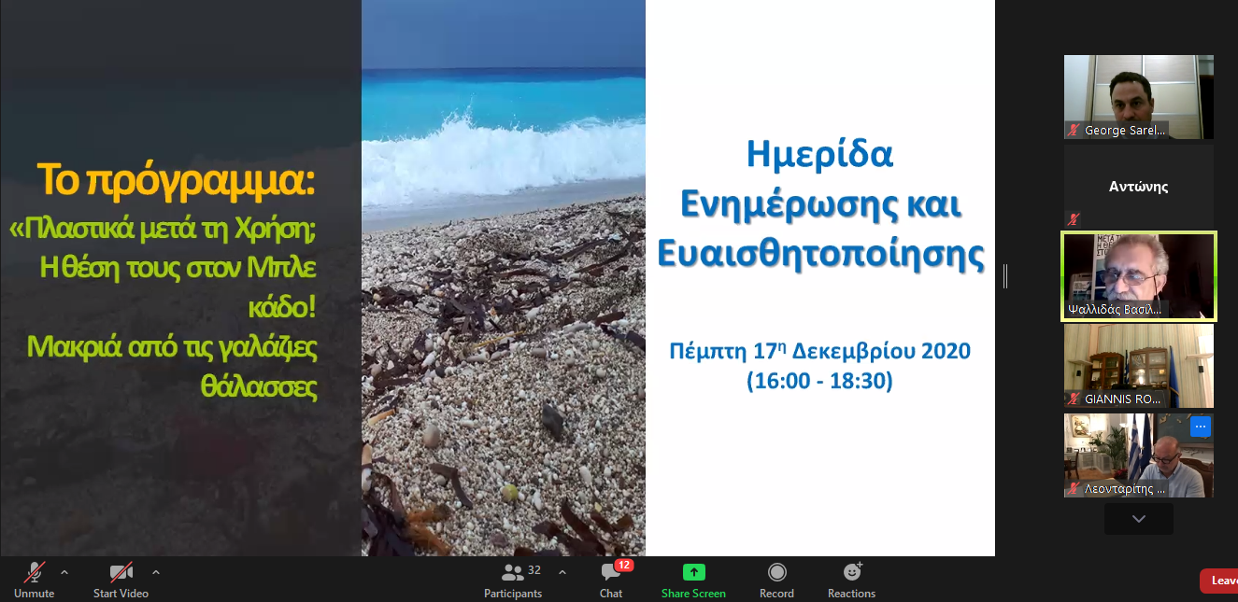Click the muted mic icon on Αντώνης tile
The height and width of the screenshot is (602, 1238).
click(x=1074, y=219)
